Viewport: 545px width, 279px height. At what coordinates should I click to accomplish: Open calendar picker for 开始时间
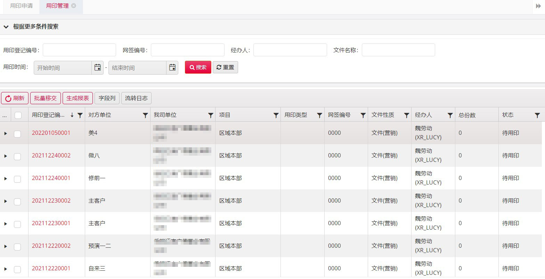[98, 68]
